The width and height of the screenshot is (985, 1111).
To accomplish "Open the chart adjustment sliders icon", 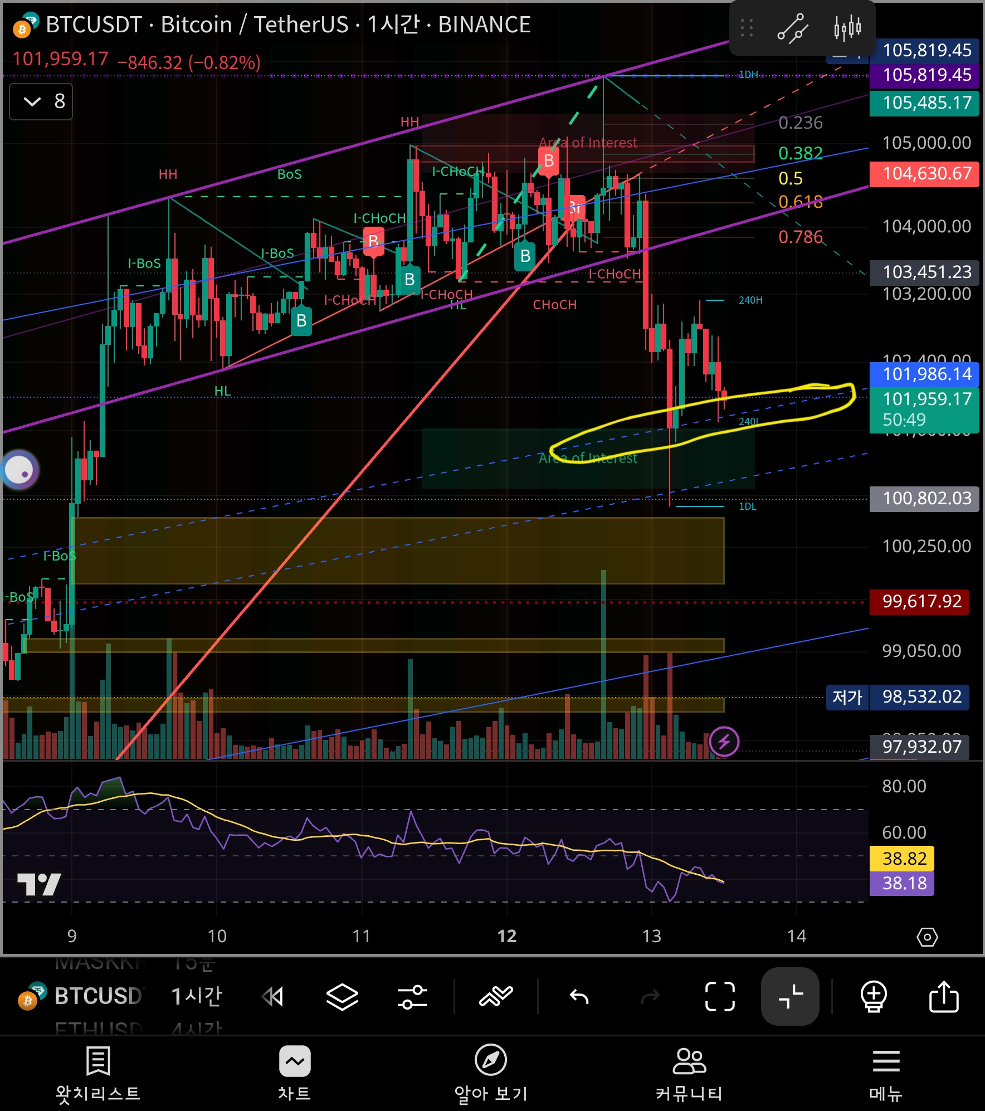I will pyautogui.click(x=412, y=996).
